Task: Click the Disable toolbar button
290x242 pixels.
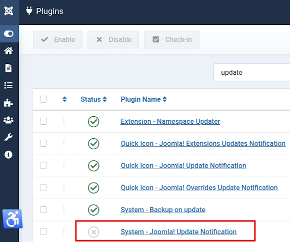Action: (113, 39)
